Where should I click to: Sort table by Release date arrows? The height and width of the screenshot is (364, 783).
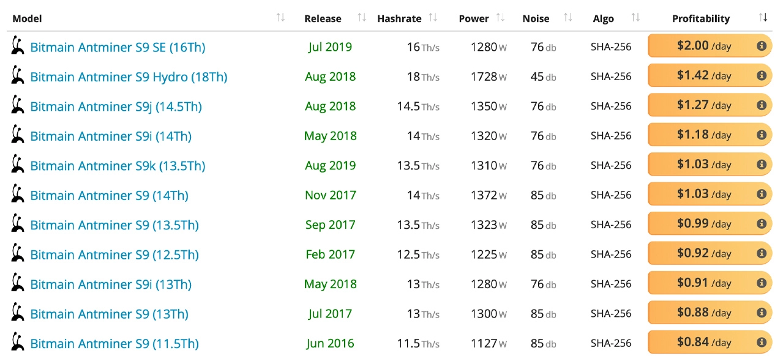click(362, 18)
